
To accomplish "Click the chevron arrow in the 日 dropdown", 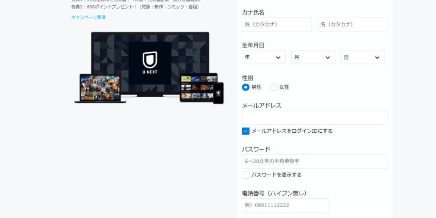I will [377, 57].
